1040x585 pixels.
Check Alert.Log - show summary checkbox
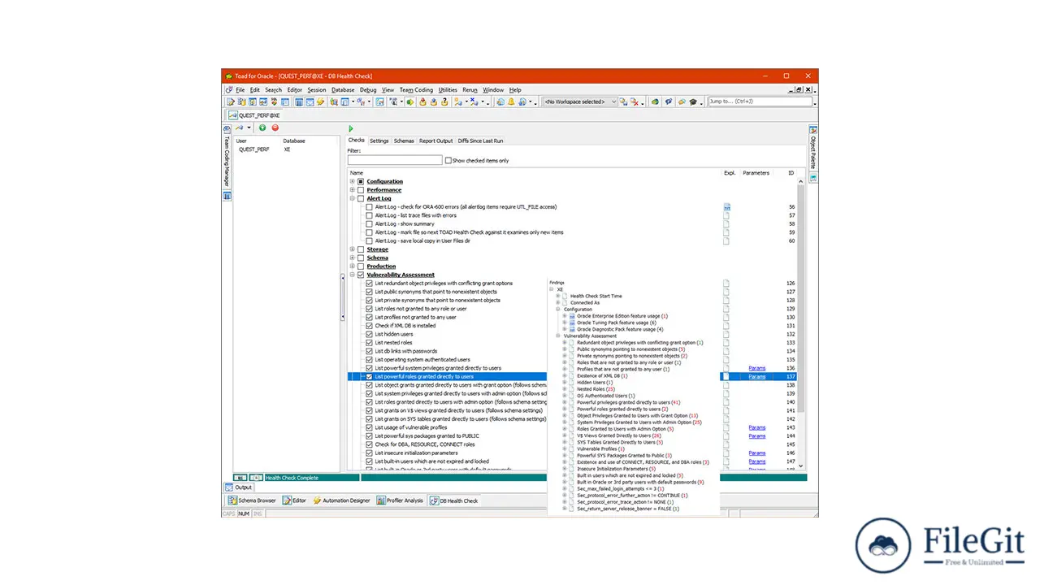click(370, 224)
